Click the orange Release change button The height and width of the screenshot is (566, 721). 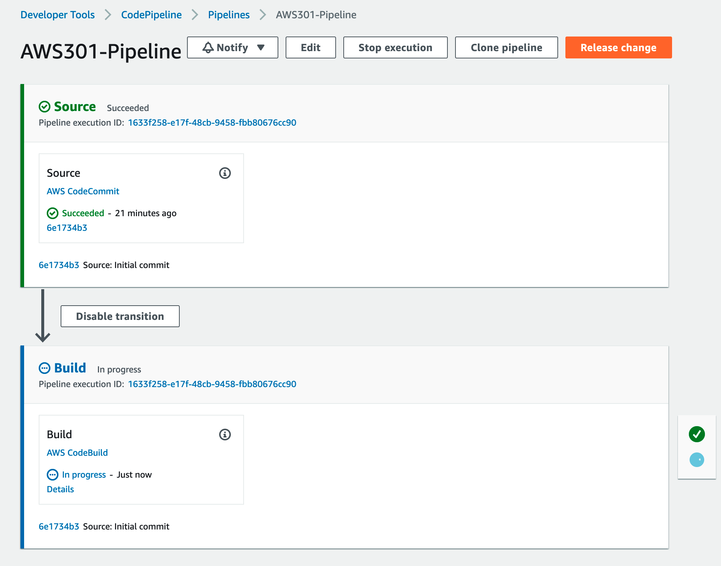point(619,47)
